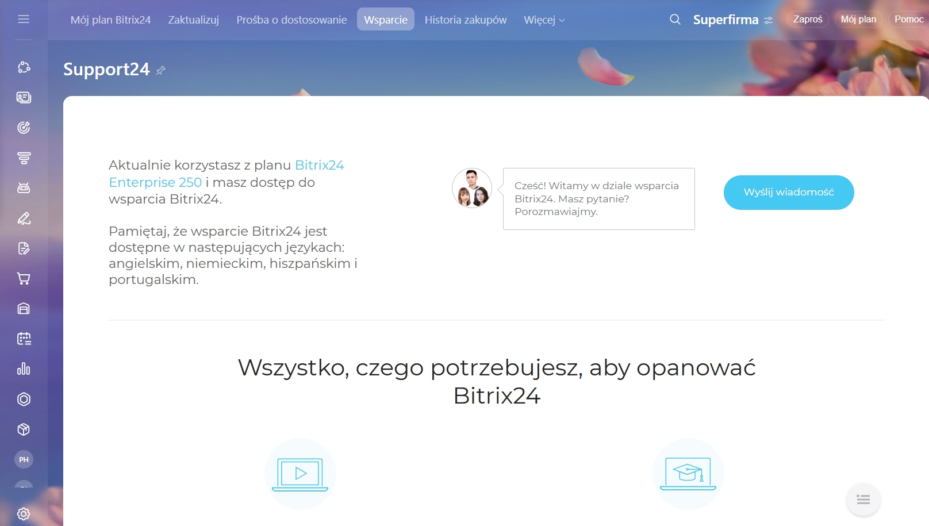Go to the Historia zakupów tab
The image size is (929, 526).
466,20
